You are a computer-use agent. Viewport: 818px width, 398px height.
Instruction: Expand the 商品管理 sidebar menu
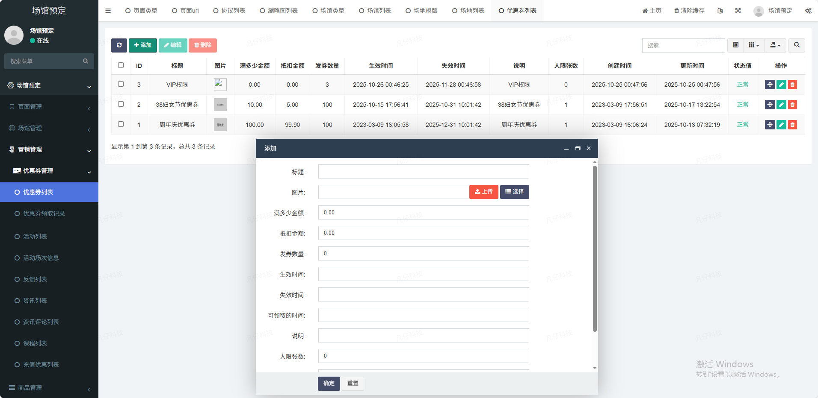[49, 388]
